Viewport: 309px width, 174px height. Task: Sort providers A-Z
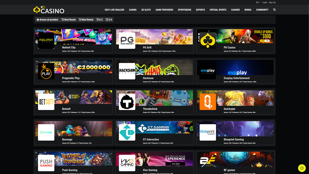point(99,20)
